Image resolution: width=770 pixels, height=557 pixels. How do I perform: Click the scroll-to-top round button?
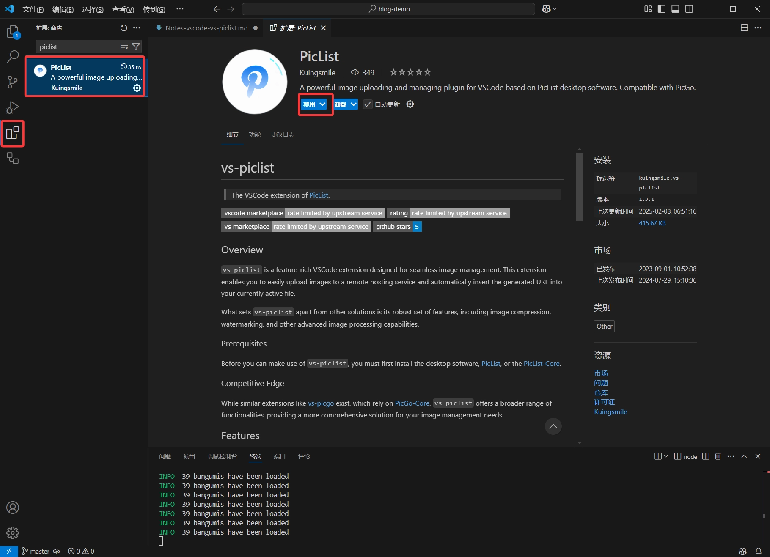pyautogui.click(x=553, y=426)
